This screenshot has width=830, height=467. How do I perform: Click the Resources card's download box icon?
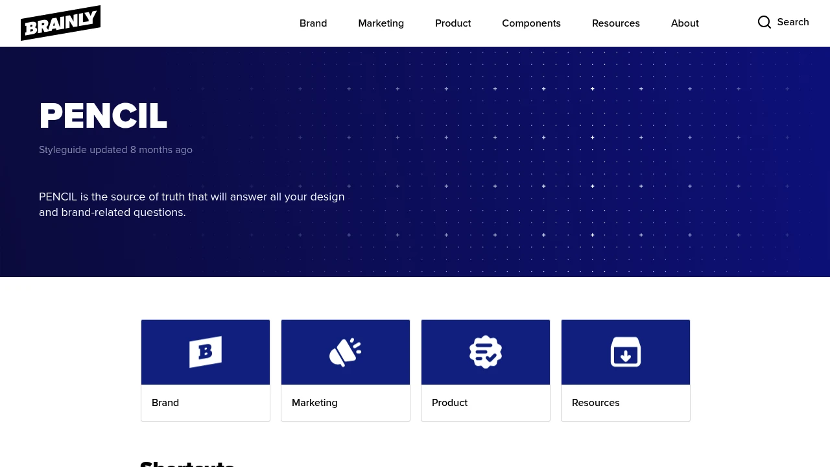pyautogui.click(x=626, y=352)
